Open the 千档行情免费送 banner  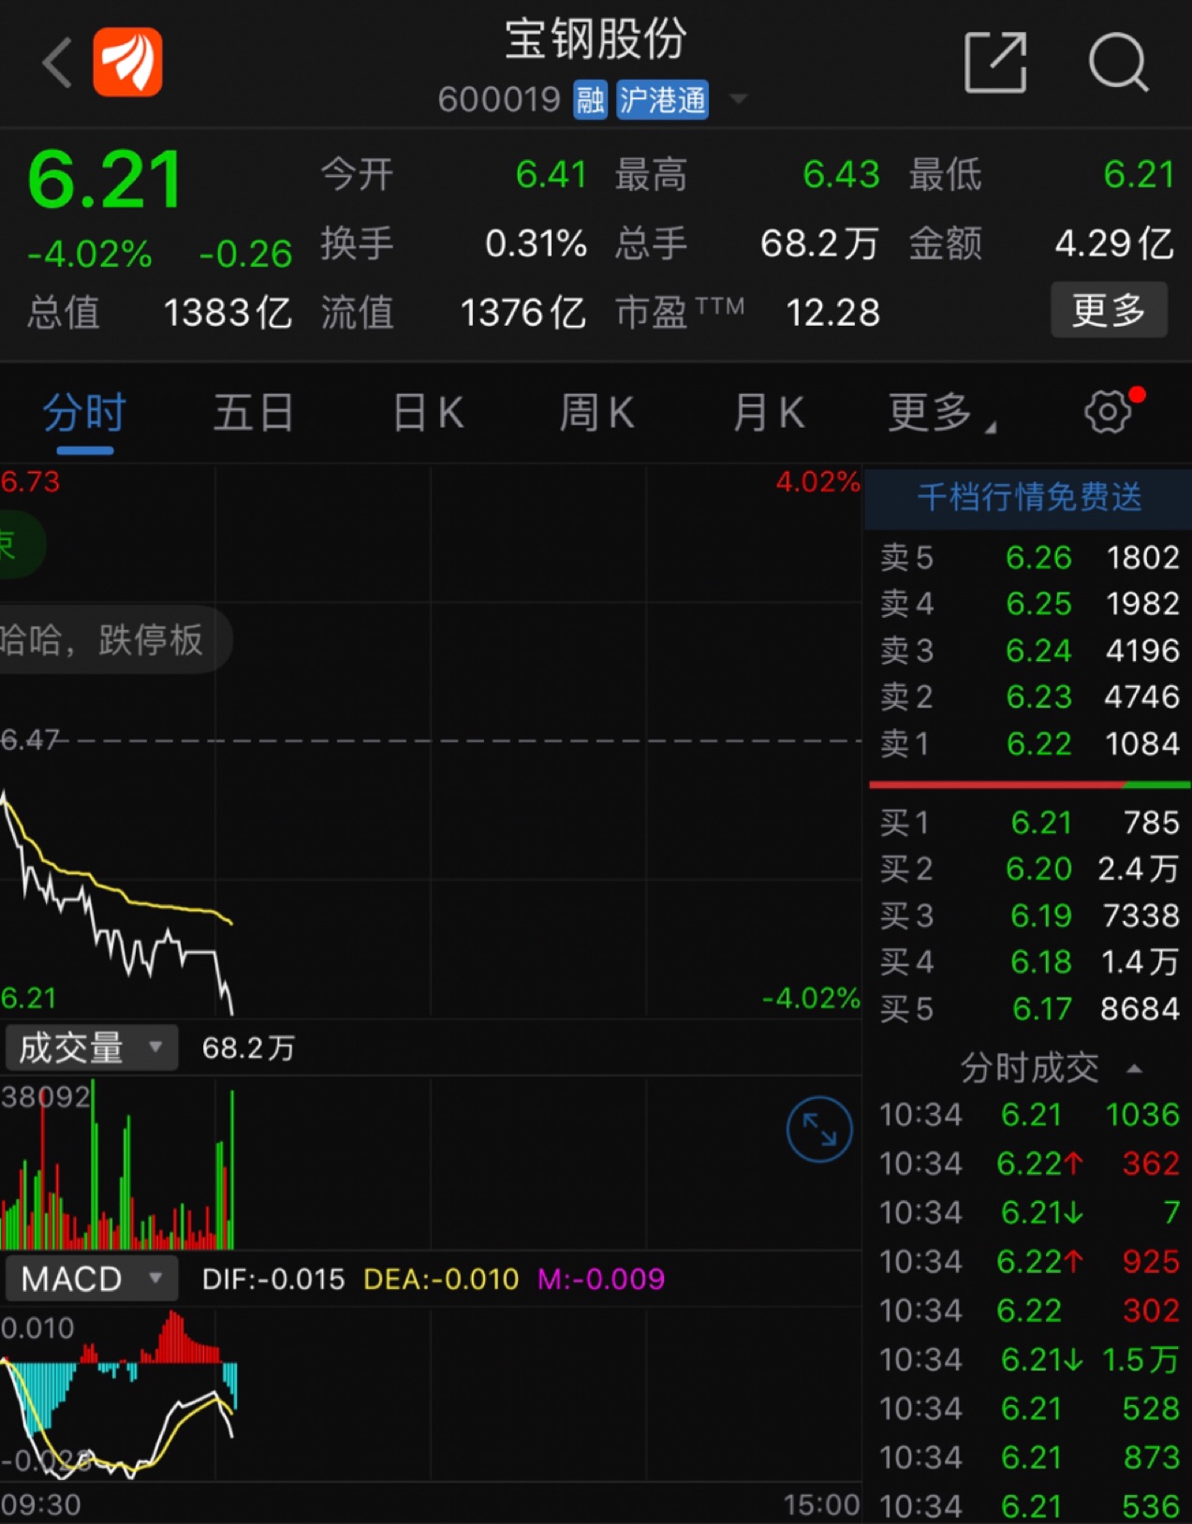[1028, 497]
